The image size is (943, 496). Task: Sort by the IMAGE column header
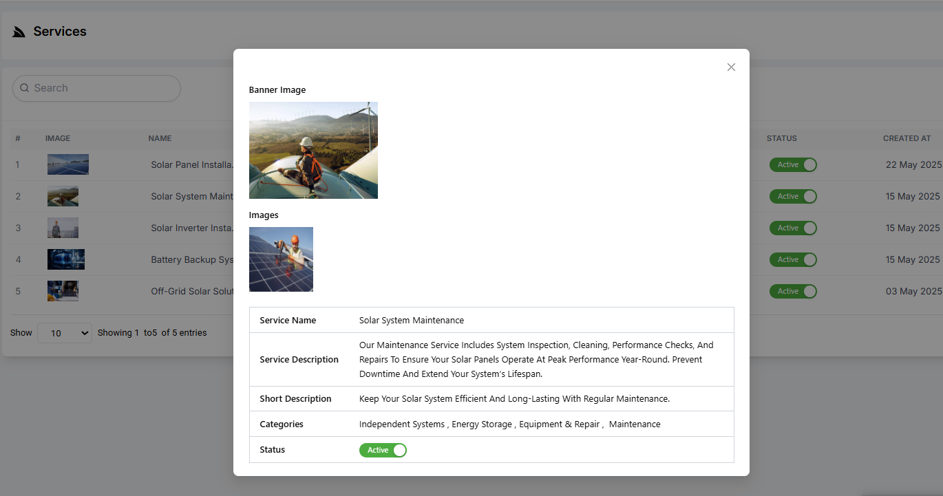[x=58, y=138]
